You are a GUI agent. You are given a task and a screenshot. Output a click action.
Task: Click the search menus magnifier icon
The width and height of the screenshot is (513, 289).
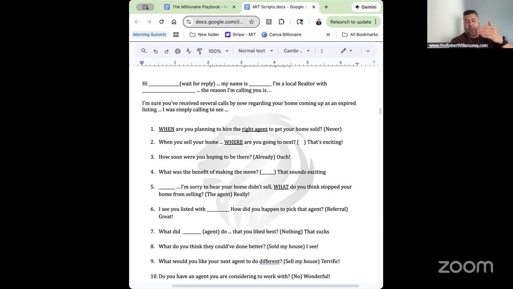(144, 51)
